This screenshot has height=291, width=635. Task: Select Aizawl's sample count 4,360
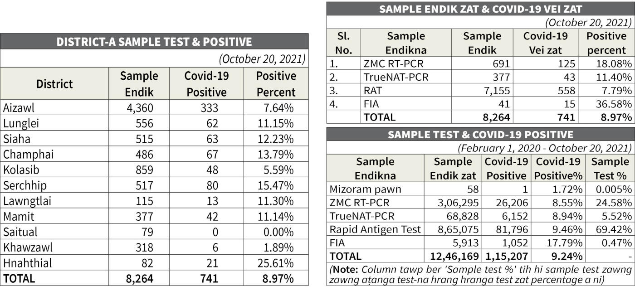(140, 108)
